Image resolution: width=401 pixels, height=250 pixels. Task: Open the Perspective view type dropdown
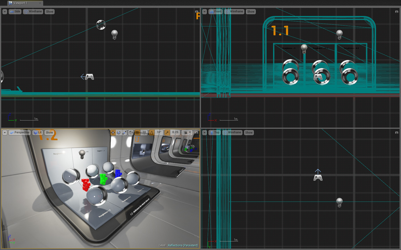click(19, 132)
